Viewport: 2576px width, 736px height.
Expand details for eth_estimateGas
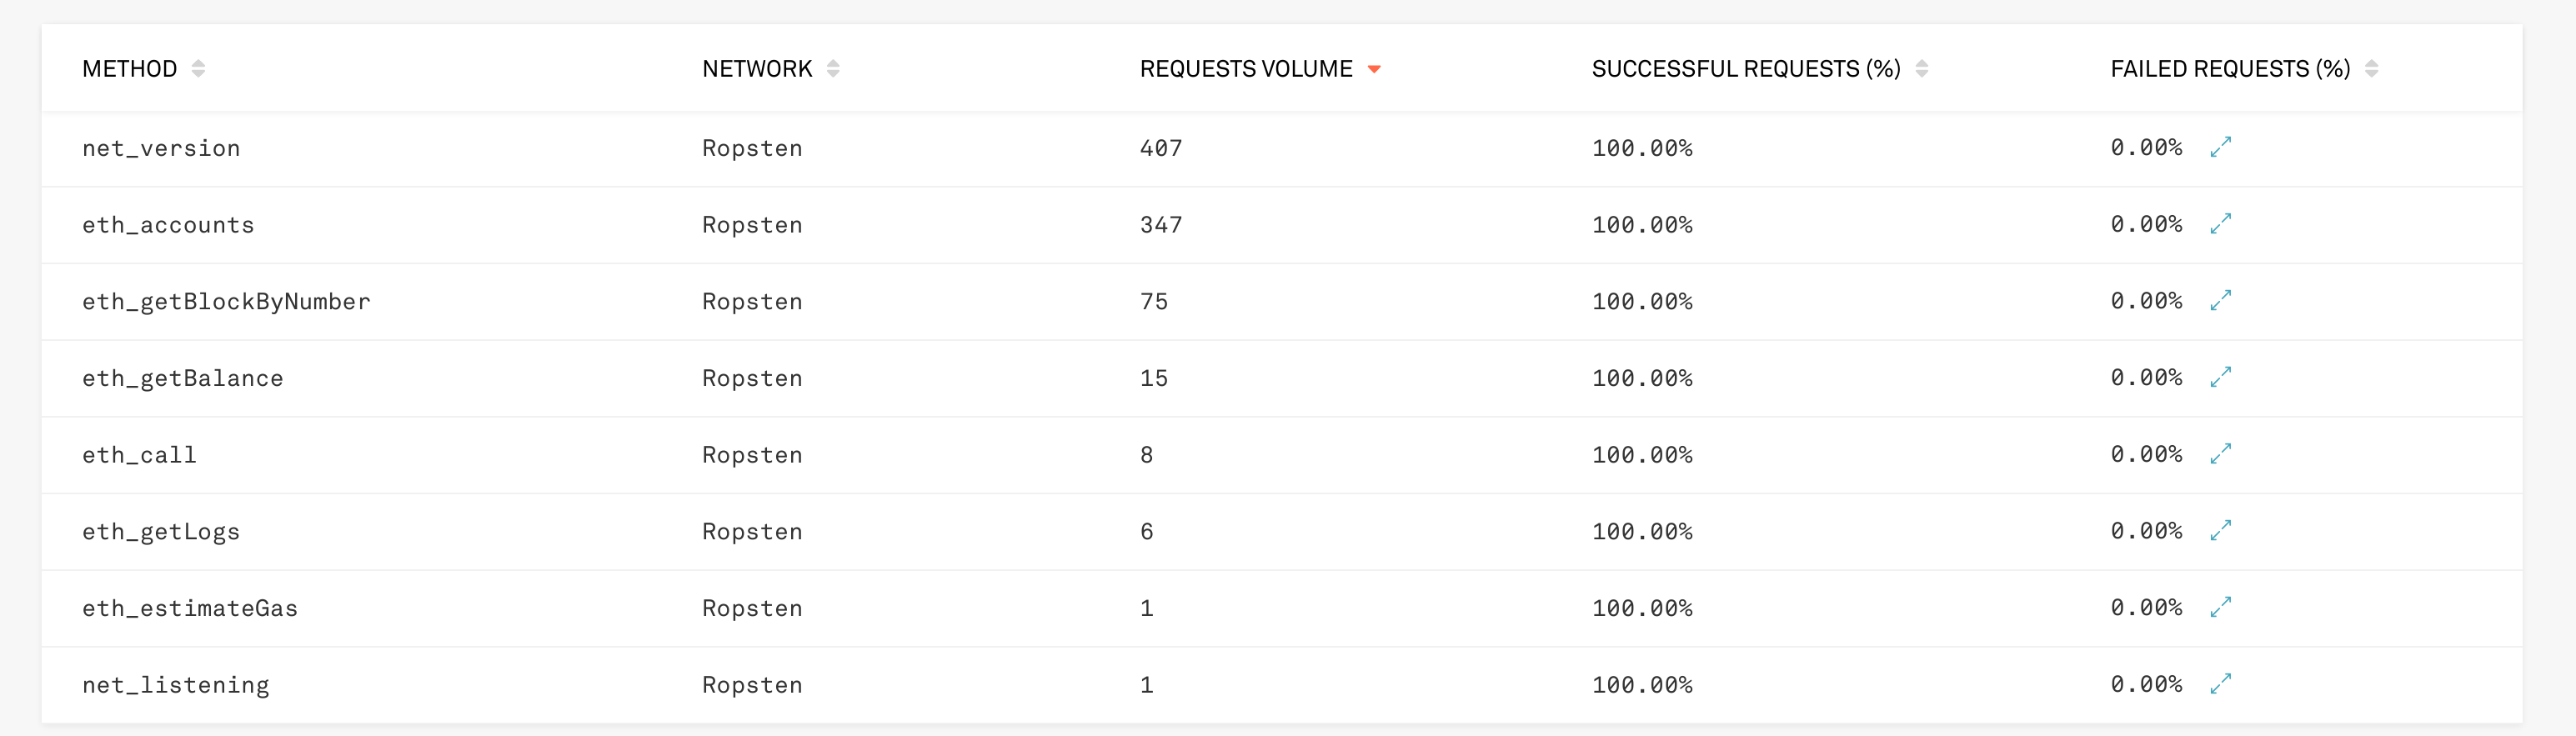[2220, 607]
